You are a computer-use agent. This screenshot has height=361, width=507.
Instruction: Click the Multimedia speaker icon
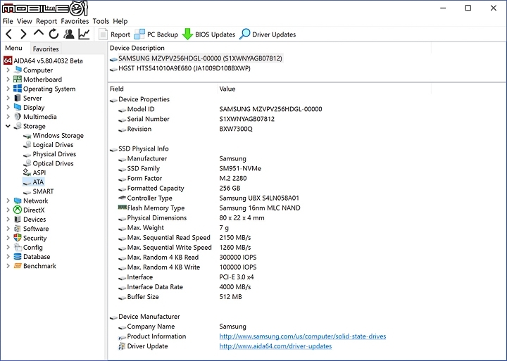point(18,117)
